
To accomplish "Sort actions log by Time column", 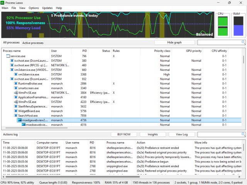I will 18,143.
